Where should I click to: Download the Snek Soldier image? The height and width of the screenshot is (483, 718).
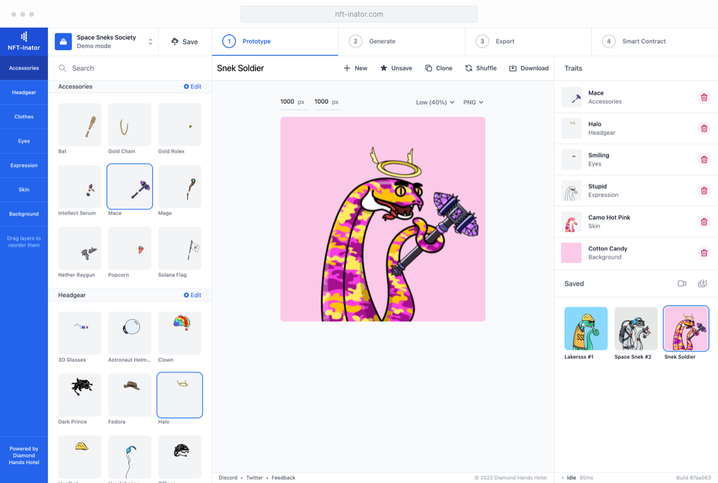pyautogui.click(x=528, y=68)
